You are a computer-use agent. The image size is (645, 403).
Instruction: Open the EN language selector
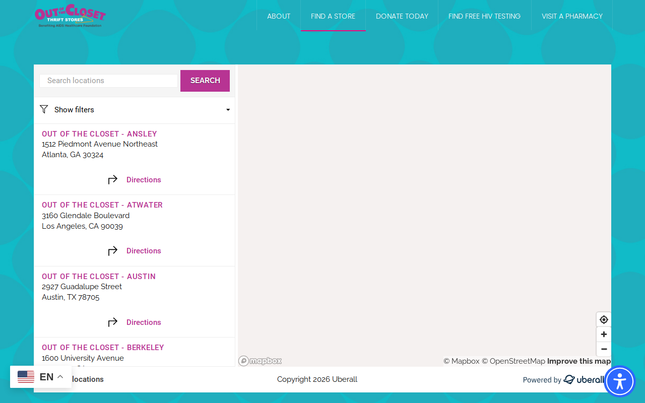[41, 377]
